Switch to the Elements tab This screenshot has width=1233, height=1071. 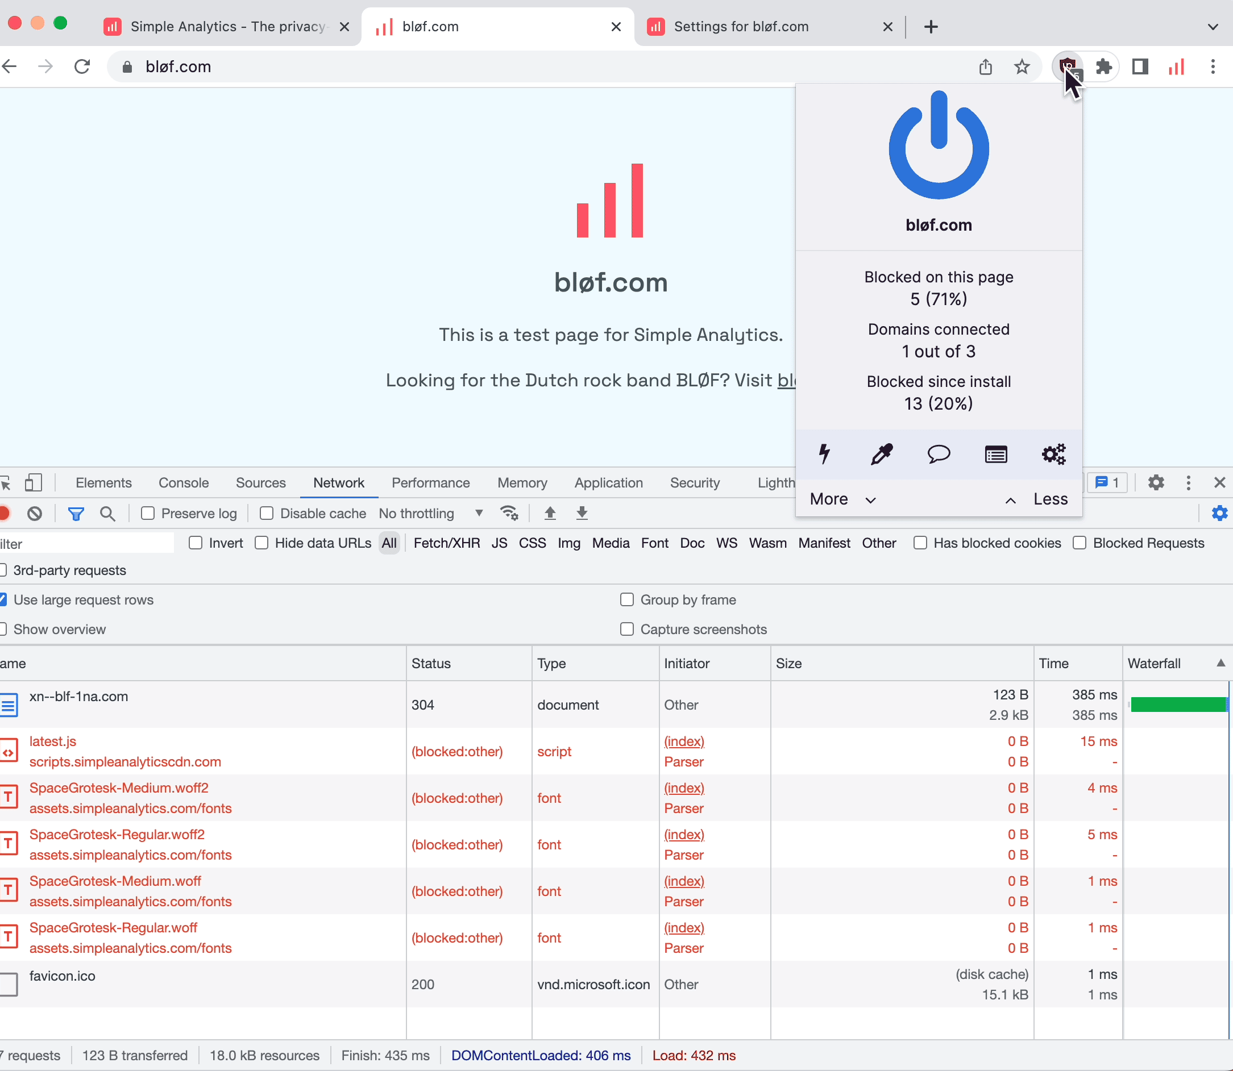coord(103,483)
